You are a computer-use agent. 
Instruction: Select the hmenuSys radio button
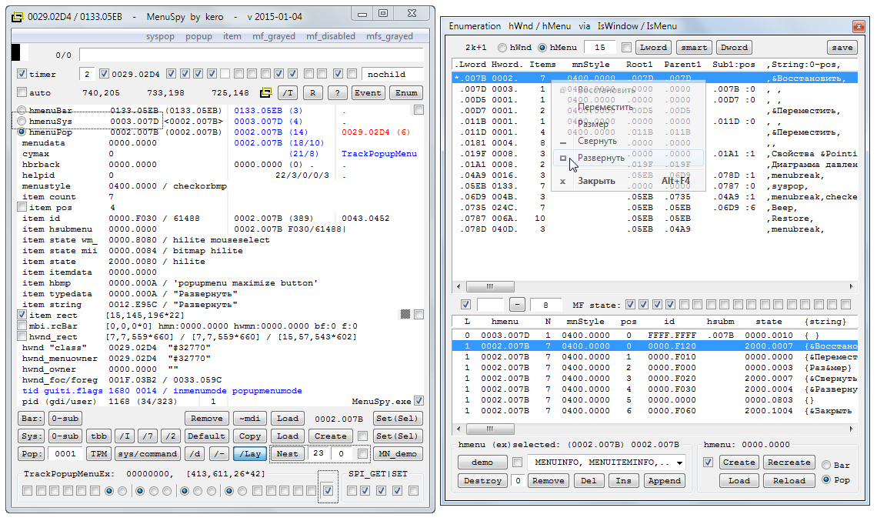point(22,122)
